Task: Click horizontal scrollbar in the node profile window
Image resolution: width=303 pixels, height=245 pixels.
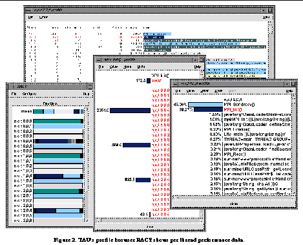Action: 234,197
